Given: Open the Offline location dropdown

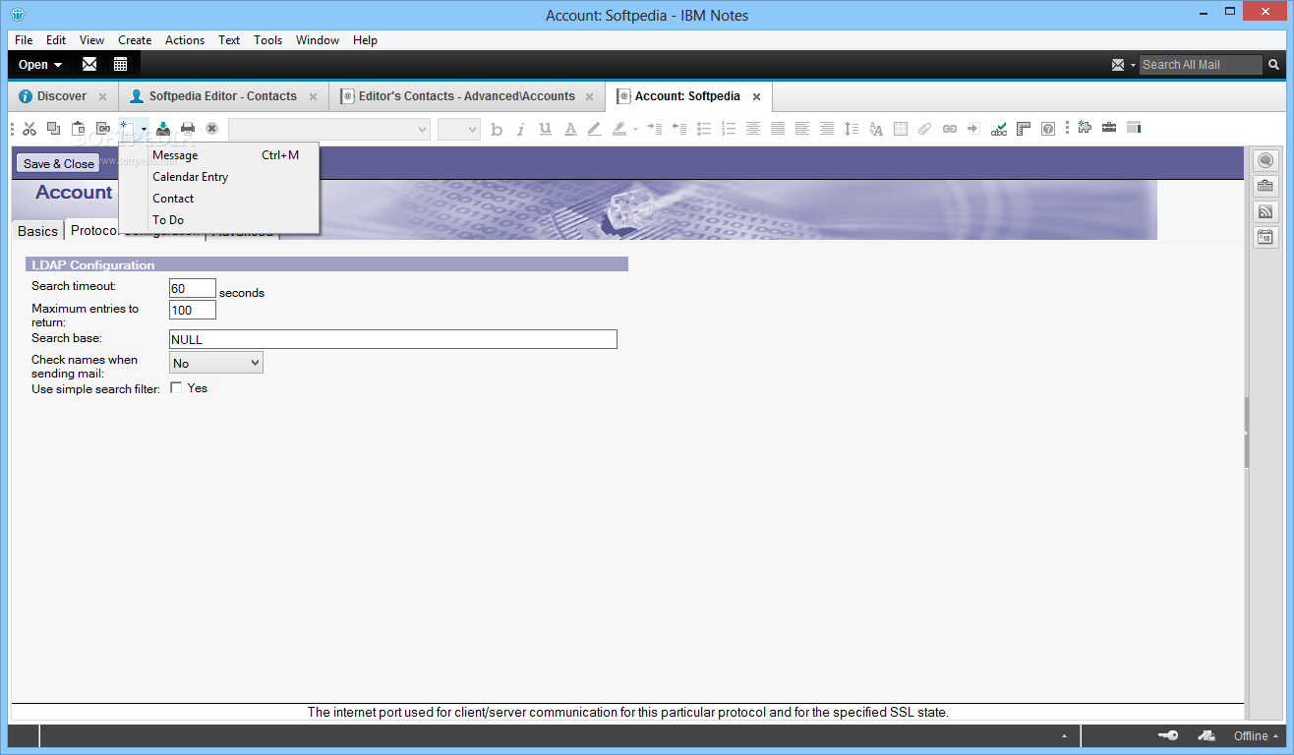Looking at the screenshot, I should tap(1259, 736).
